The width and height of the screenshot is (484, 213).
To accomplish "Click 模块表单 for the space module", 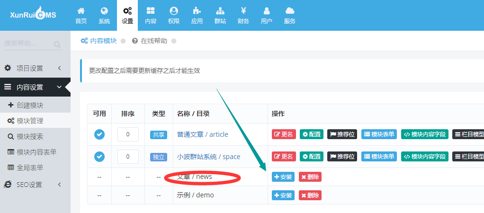I will point(379,157).
